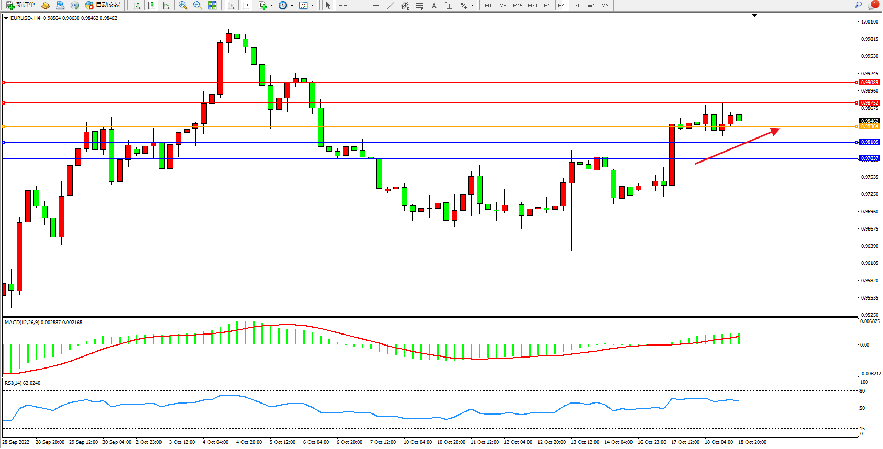
Task: Open the indicators list dropdown arrow
Action: (x=271, y=6)
